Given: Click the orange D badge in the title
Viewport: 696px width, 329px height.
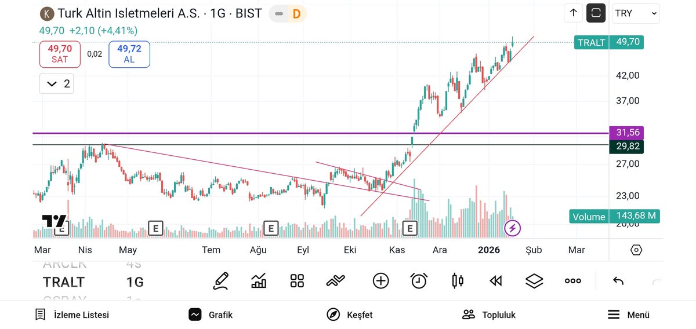Looking at the screenshot, I should coord(296,13).
